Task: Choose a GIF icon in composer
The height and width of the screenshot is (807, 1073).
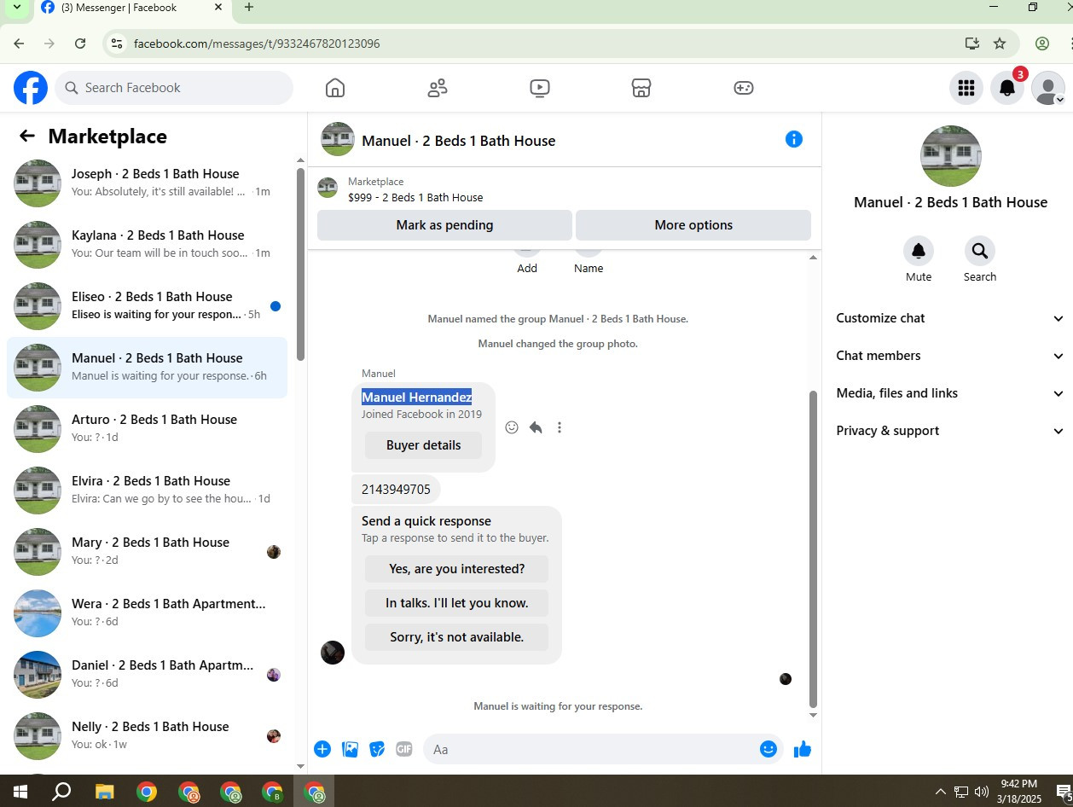Action: click(404, 749)
